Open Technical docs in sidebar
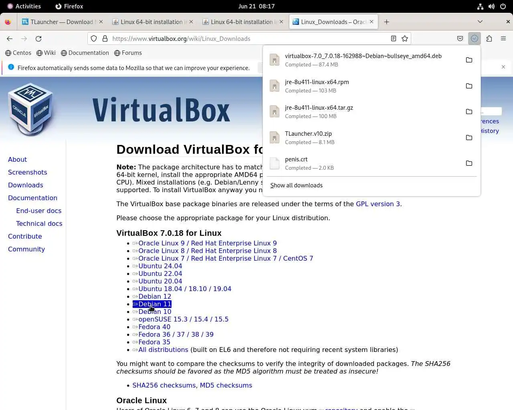The width and height of the screenshot is (513, 410). point(39,223)
